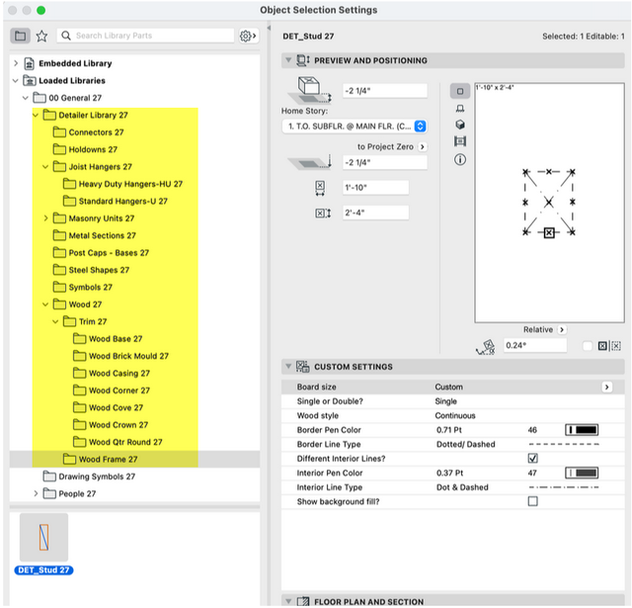Viewport: 632px width, 608px height.
Task: Toggle Different Interior Lines checkbox
Action: (x=532, y=459)
